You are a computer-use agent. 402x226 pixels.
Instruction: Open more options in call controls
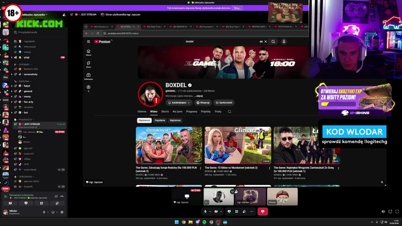[252, 212]
